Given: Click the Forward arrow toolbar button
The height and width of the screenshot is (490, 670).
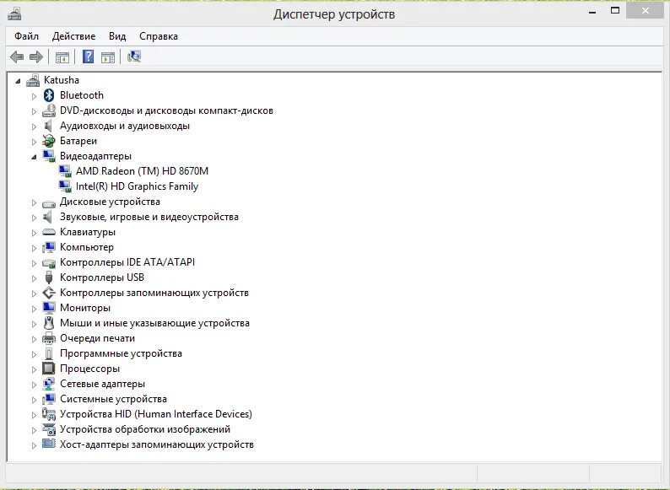Looking at the screenshot, I should (36, 57).
